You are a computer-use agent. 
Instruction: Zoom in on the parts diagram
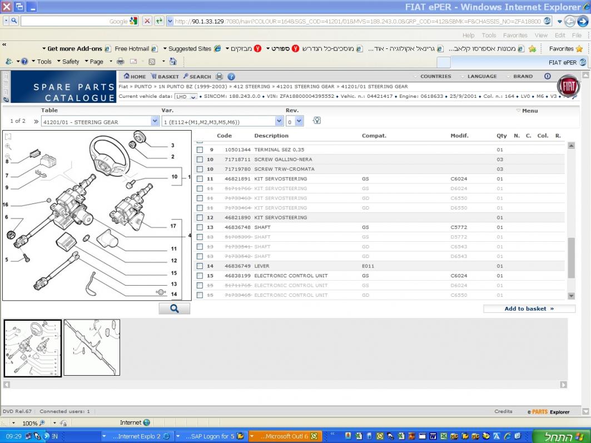(8, 147)
